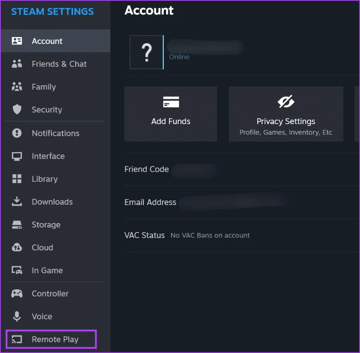This screenshot has width=360, height=353.
Task: Click the crossed-eye Privacy Settings icon
Action: point(286,101)
